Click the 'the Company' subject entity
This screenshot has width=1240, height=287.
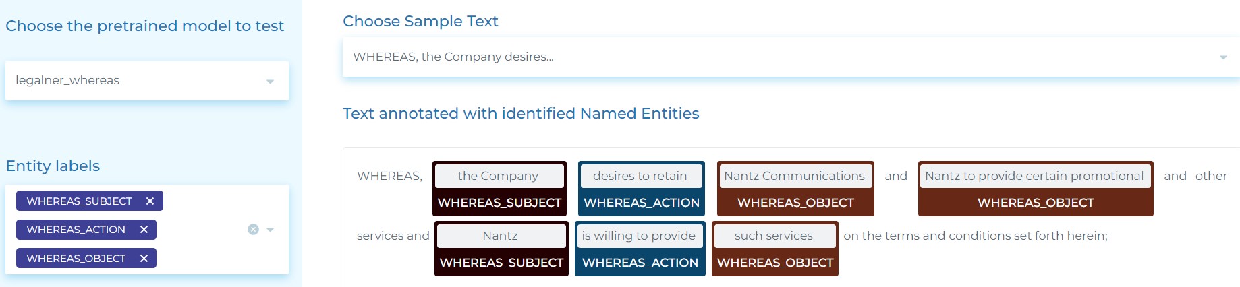(x=499, y=176)
